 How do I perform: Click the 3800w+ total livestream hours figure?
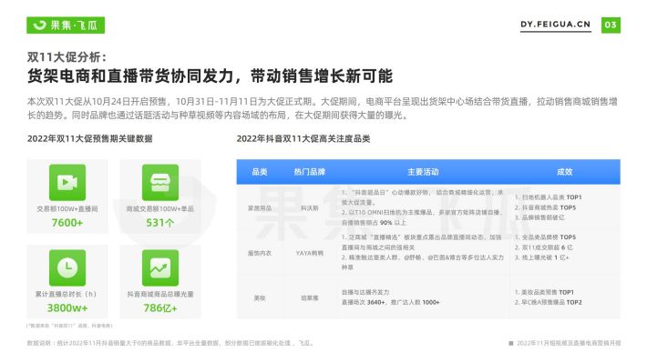(x=67, y=308)
